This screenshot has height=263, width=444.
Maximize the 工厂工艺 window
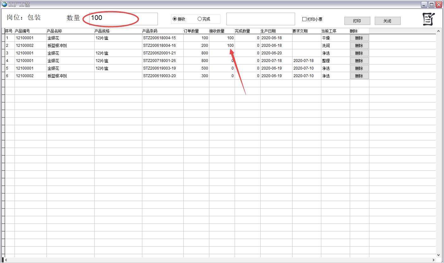431,4
